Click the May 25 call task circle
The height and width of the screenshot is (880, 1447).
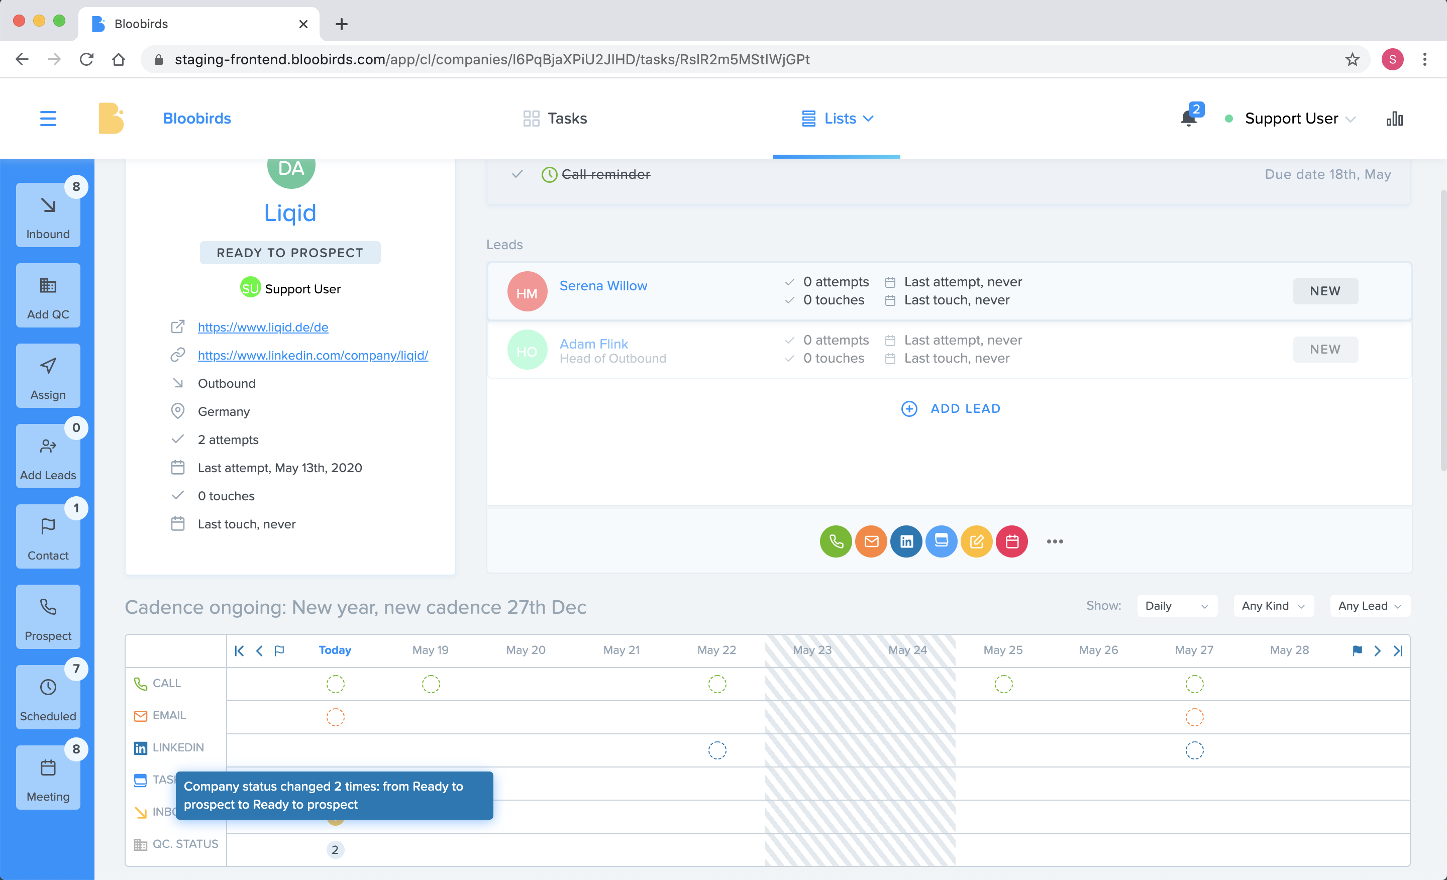tap(1004, 684)
